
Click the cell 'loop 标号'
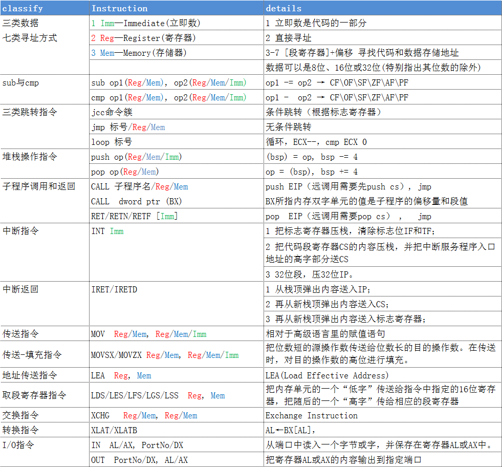click(177, 141)
